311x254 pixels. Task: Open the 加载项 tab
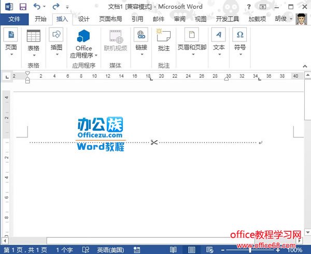[x=257, y=19]
